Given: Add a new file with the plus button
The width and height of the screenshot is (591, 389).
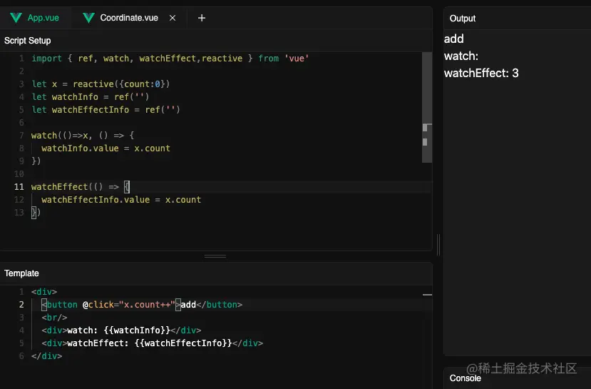Looking at the screenshot, I should [202, 18].
